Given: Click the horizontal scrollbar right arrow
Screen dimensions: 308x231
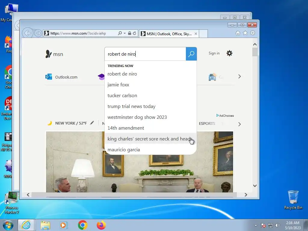Looking at the screenshot, I should 246,195.
